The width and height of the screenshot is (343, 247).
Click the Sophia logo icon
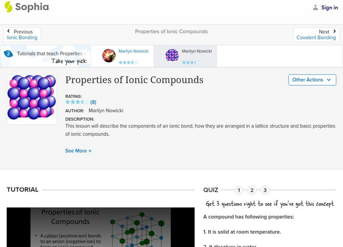(9, 7)
